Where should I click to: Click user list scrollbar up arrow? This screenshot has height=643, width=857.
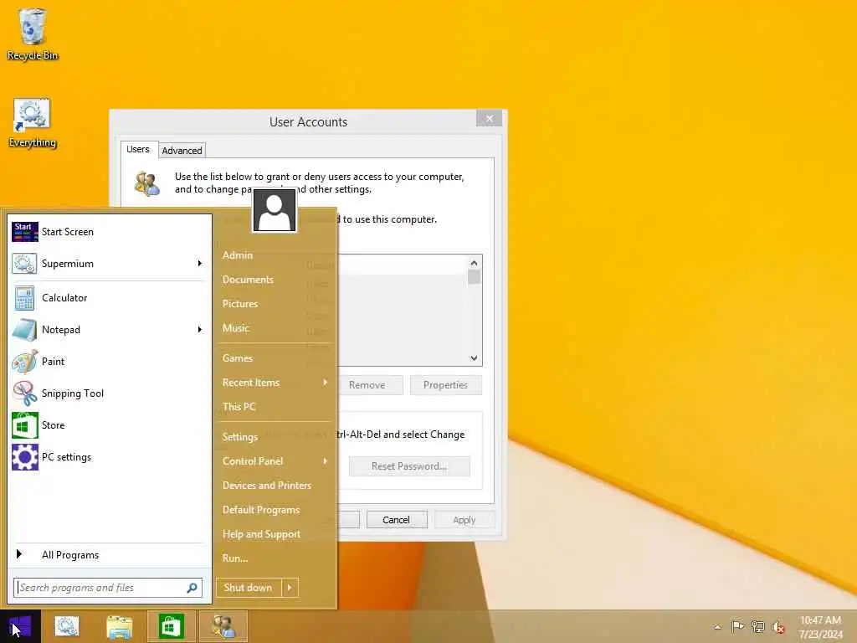[x=474, y=263]
